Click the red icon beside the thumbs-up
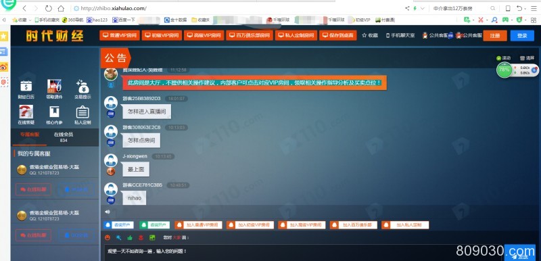Image resolution: width=541 pixels, height=261 pixels. point(141,237)
